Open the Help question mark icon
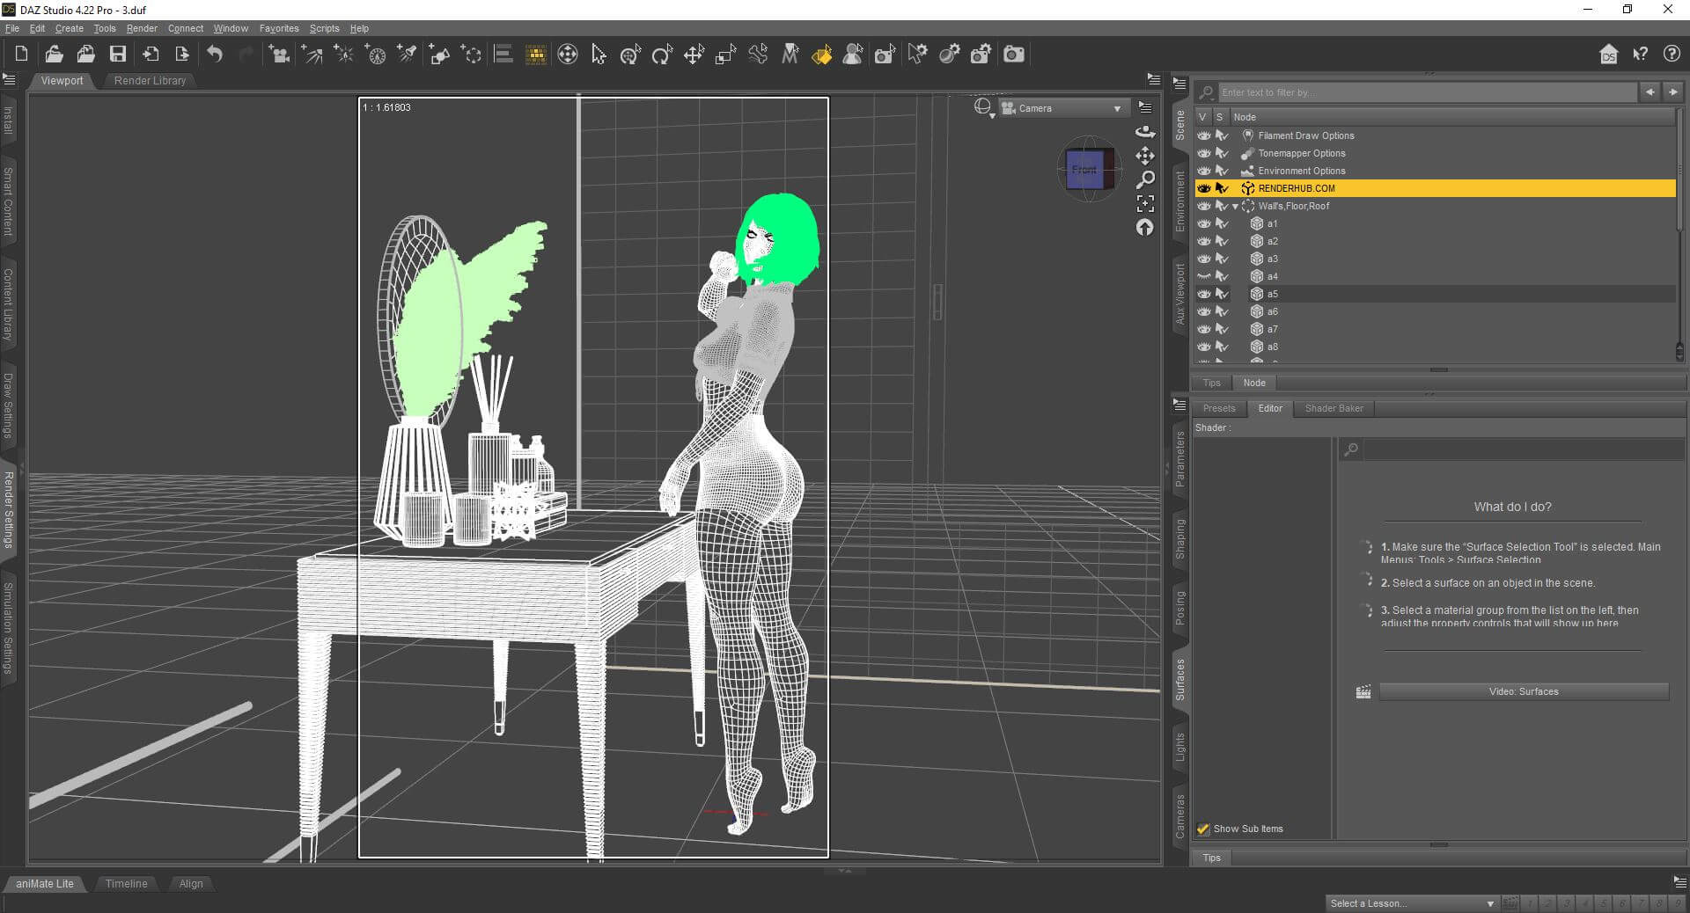This screenshot has height=913, width=1690. click(x=1672, y=55)
